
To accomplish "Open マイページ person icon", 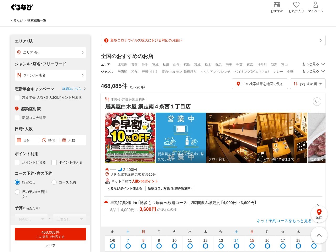I will [316, 5].
